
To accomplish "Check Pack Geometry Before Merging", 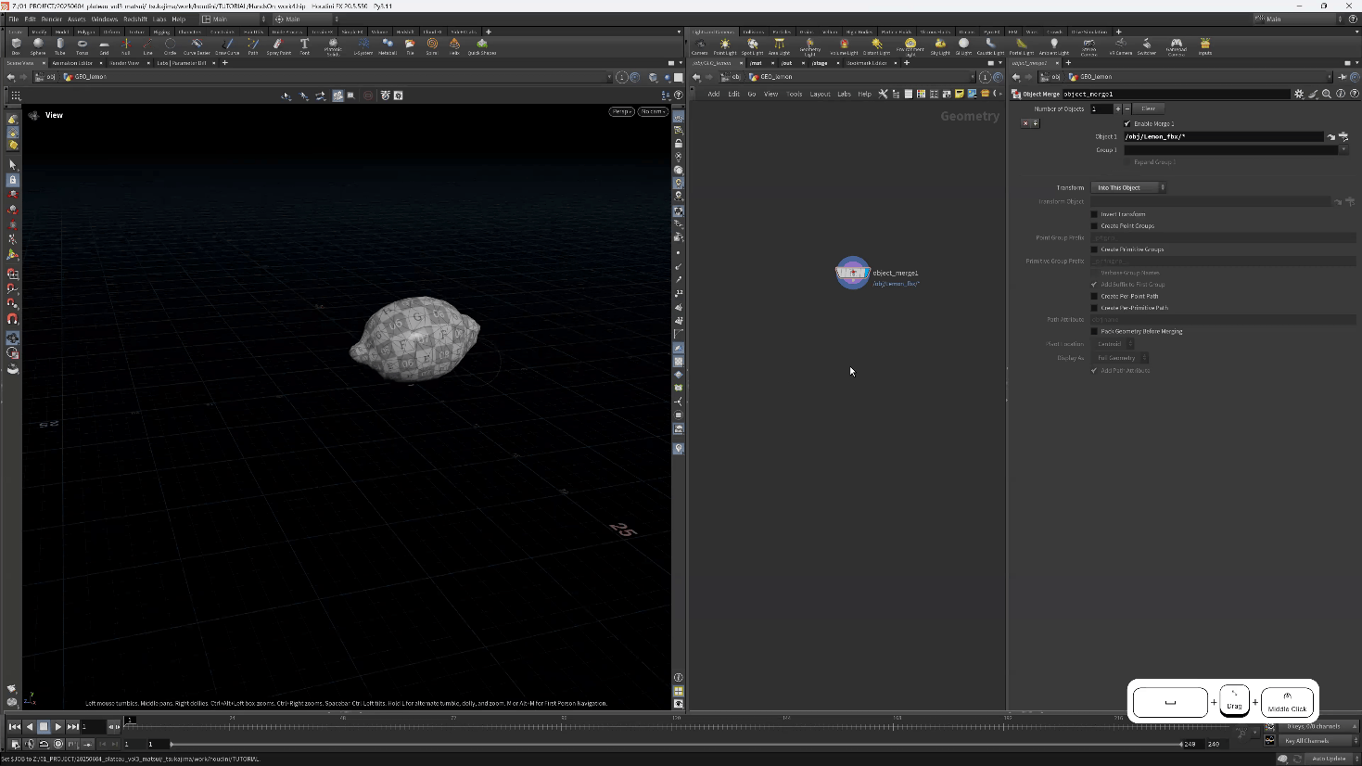I will [x=1094, y=331].
